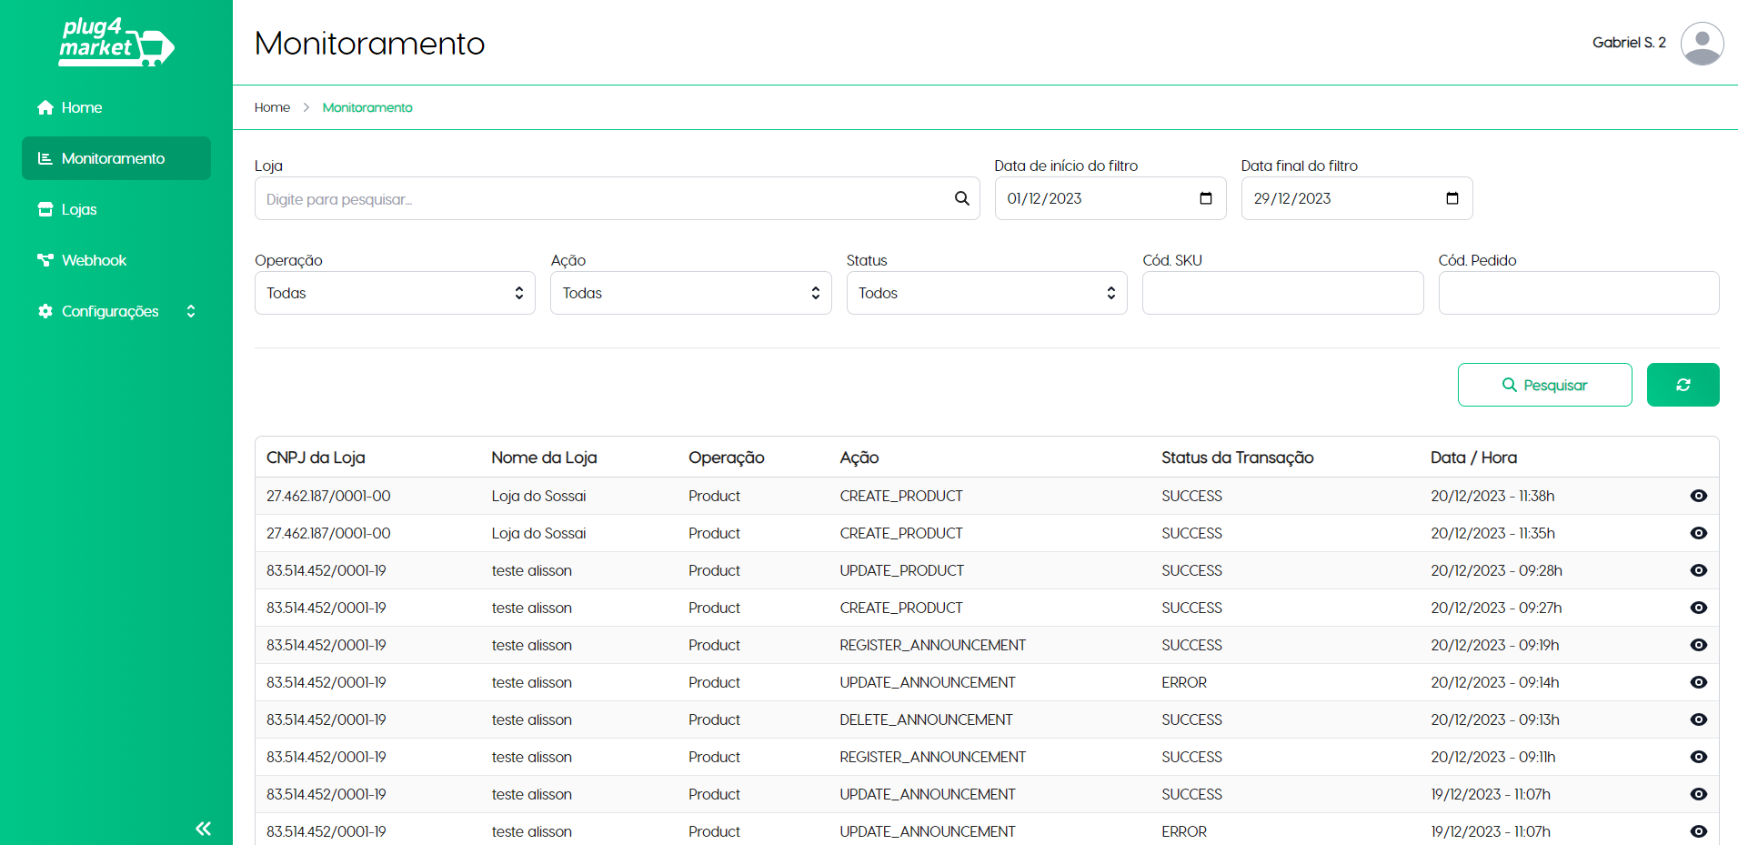Image resolution: width=1738 pixels, height=845 pixels.
Task: Click the Home house icon in sidebar
Action: point(45,107)
